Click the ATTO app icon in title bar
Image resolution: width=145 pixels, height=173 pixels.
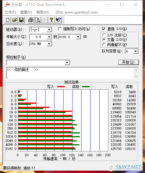[7, 4]
